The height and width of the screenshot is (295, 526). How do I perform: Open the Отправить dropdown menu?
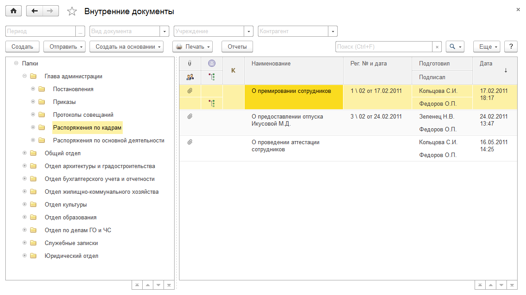point(64,46)
